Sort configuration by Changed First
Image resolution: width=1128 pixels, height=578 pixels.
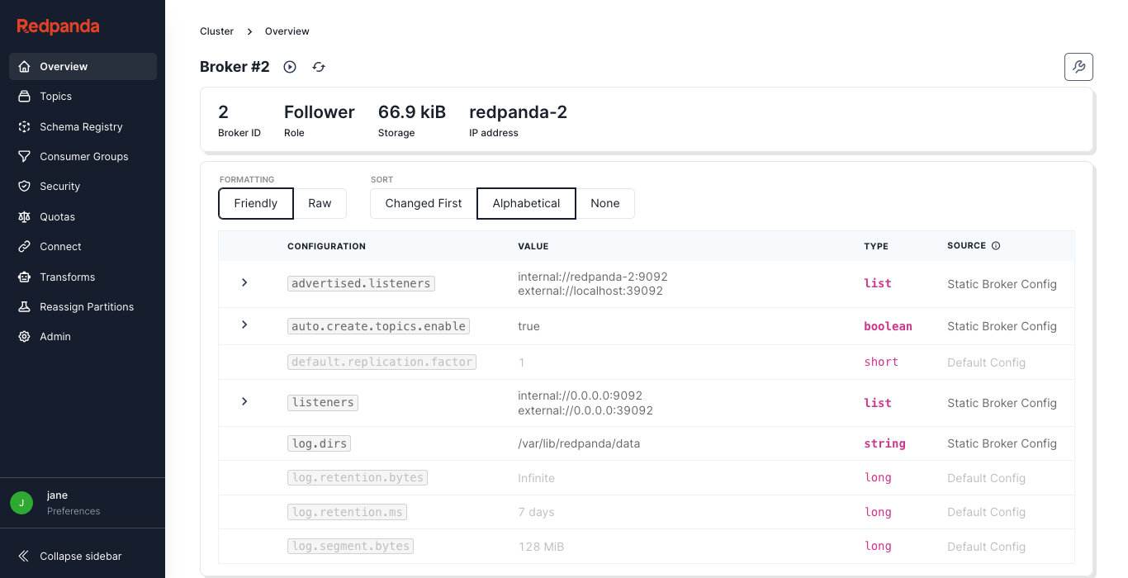(x=423, y=203)
